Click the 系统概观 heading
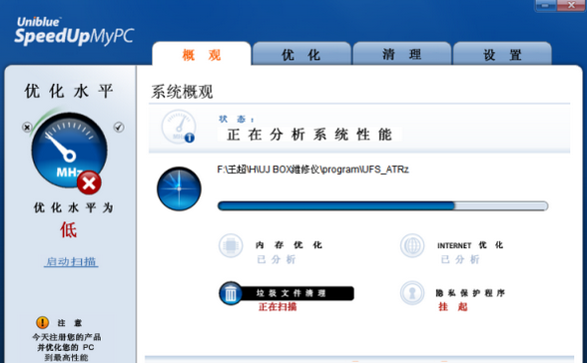The height and width of the screenshot is (363, 587). click(182, 92)
